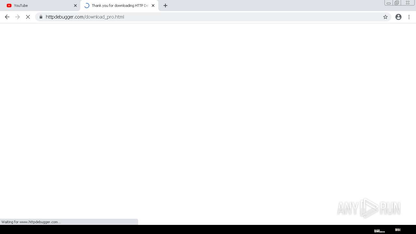Stop loading the page
Image resolution: width=416 pixels, height=234 pixels.
[28, 17]
